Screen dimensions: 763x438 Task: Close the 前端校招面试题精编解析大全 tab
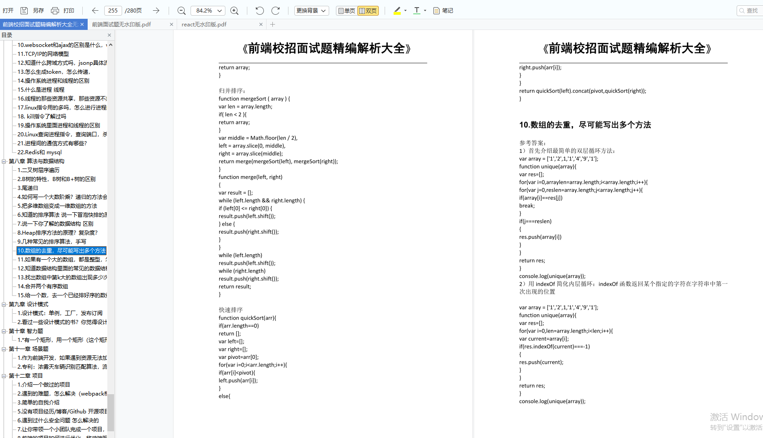tap(82, 24)
